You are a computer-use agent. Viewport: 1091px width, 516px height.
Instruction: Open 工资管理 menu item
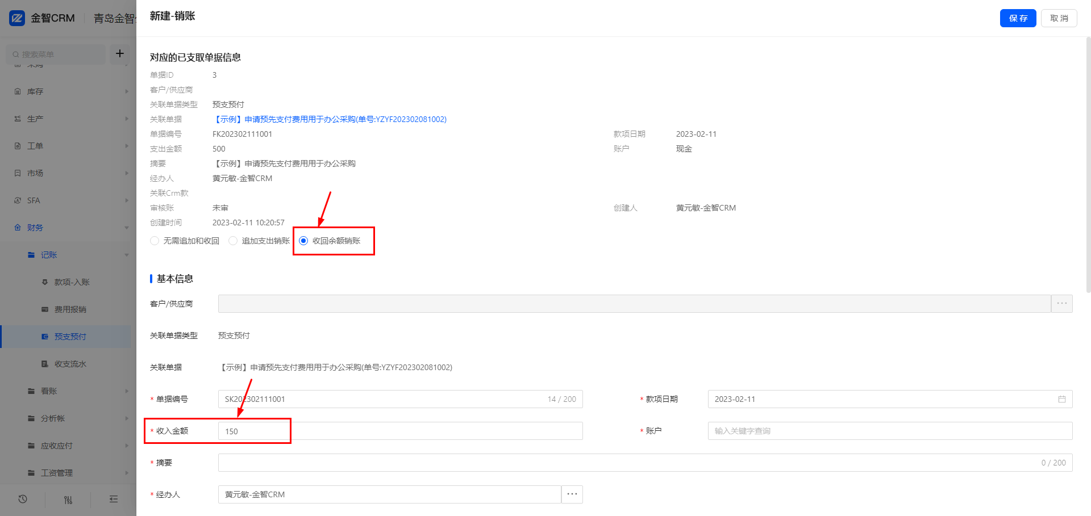pyautogui.click(x=57, y=473)
